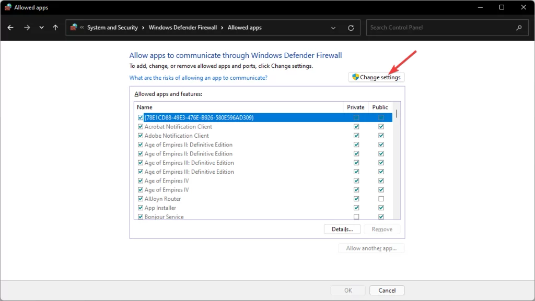
Task: Click the up one level arrow
Action: (55, 27)
